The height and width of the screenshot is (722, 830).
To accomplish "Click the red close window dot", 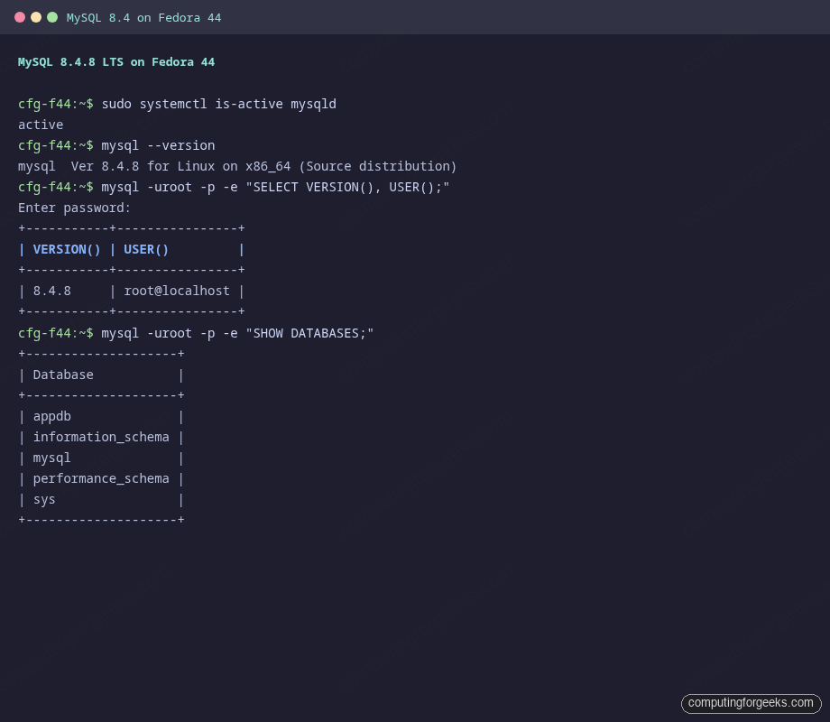I will [x=20, y=17].
